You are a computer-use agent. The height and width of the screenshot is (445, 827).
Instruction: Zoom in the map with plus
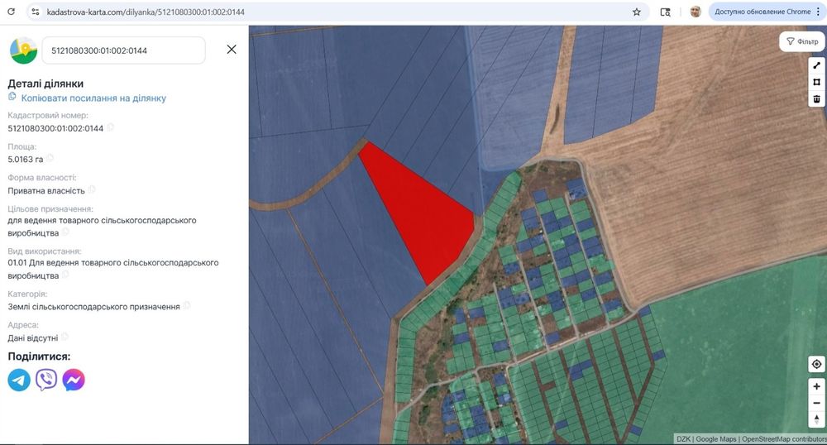tap(816, 386)
